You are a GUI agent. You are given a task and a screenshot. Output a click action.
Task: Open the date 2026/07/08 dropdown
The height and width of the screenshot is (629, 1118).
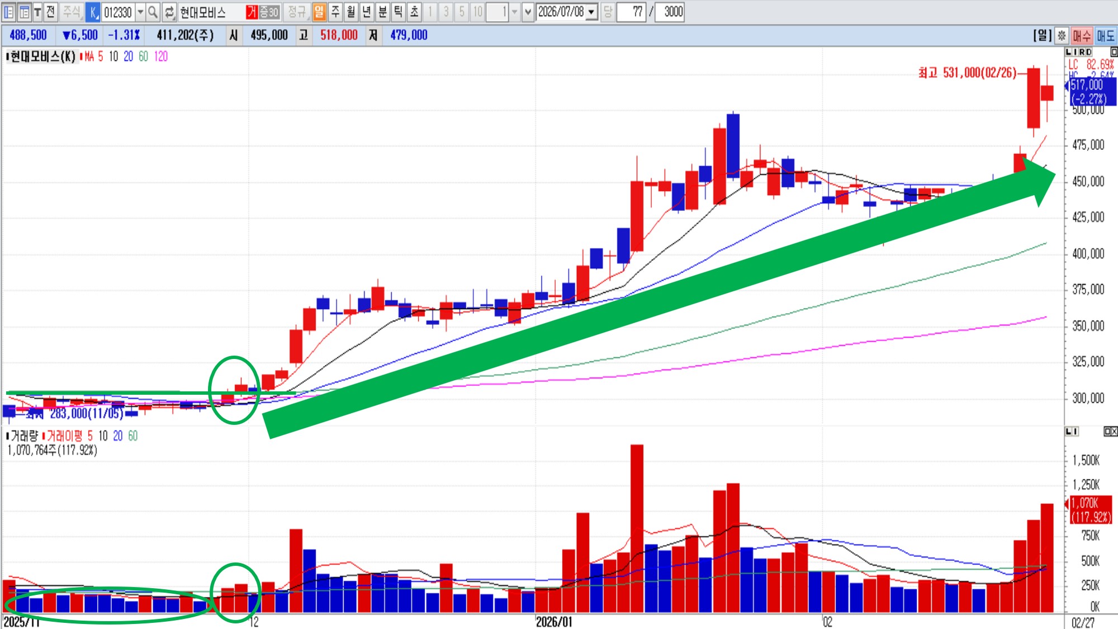(x=591, y=12)
